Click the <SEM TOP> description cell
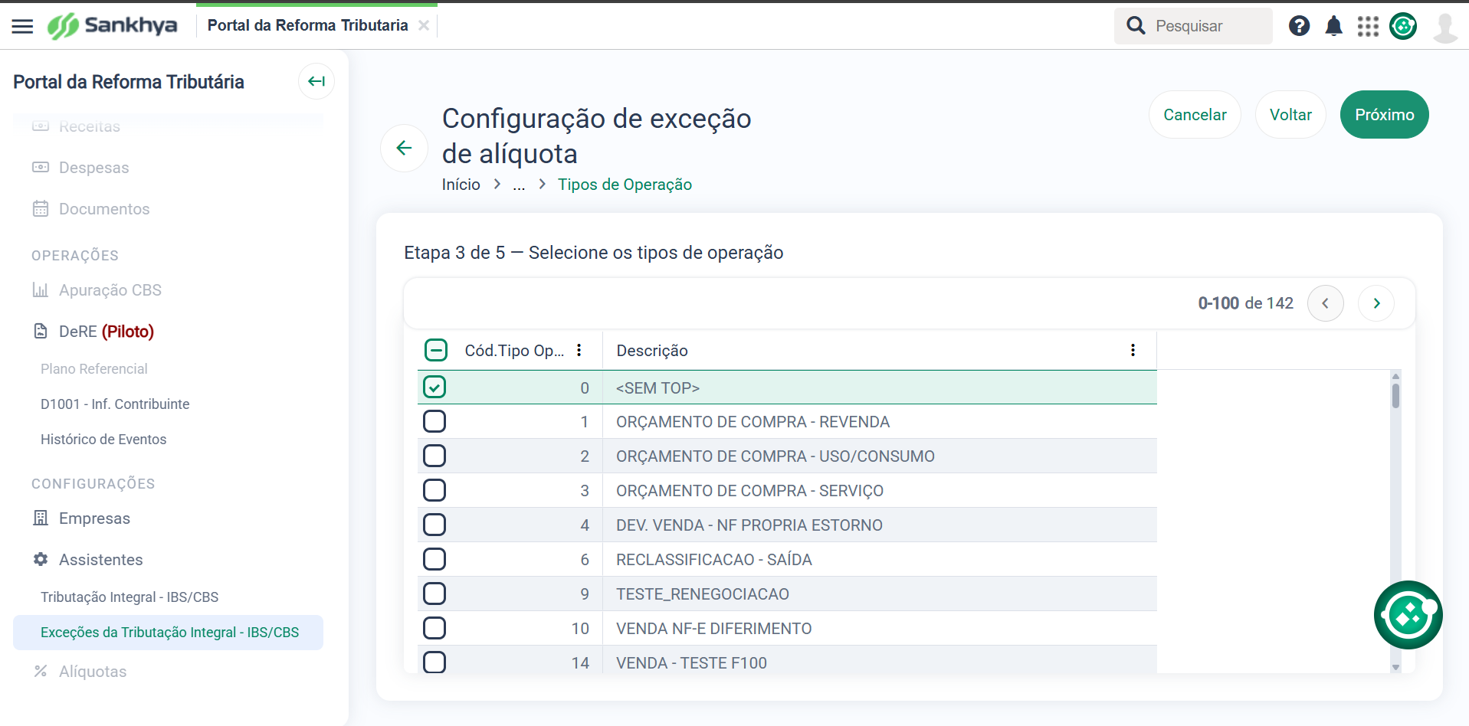This screenshot has width=1469, height=726. pos(880,388)
